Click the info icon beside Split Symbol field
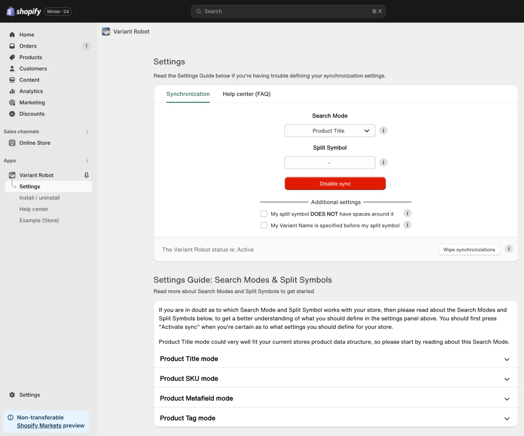The image size is (524, 436). tap(383, 163)
